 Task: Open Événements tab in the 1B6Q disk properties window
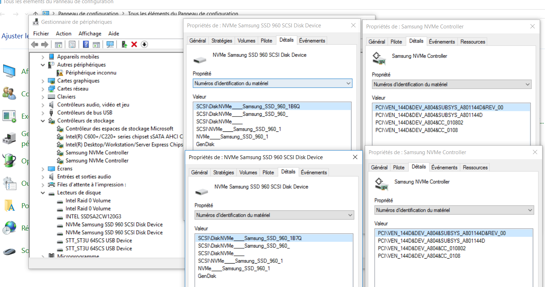point(312,41)
